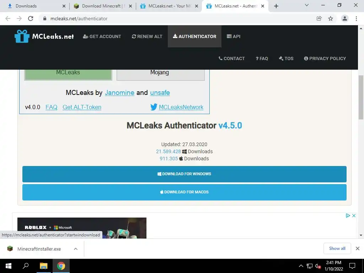Open the FAQ link beside v4.0.0
The width and height of the screenshot is (364, 273).
tap(51, 107)
